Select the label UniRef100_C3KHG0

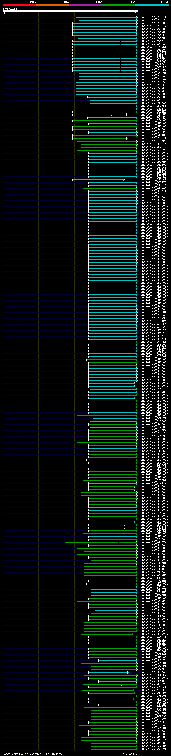click(153, 121)
